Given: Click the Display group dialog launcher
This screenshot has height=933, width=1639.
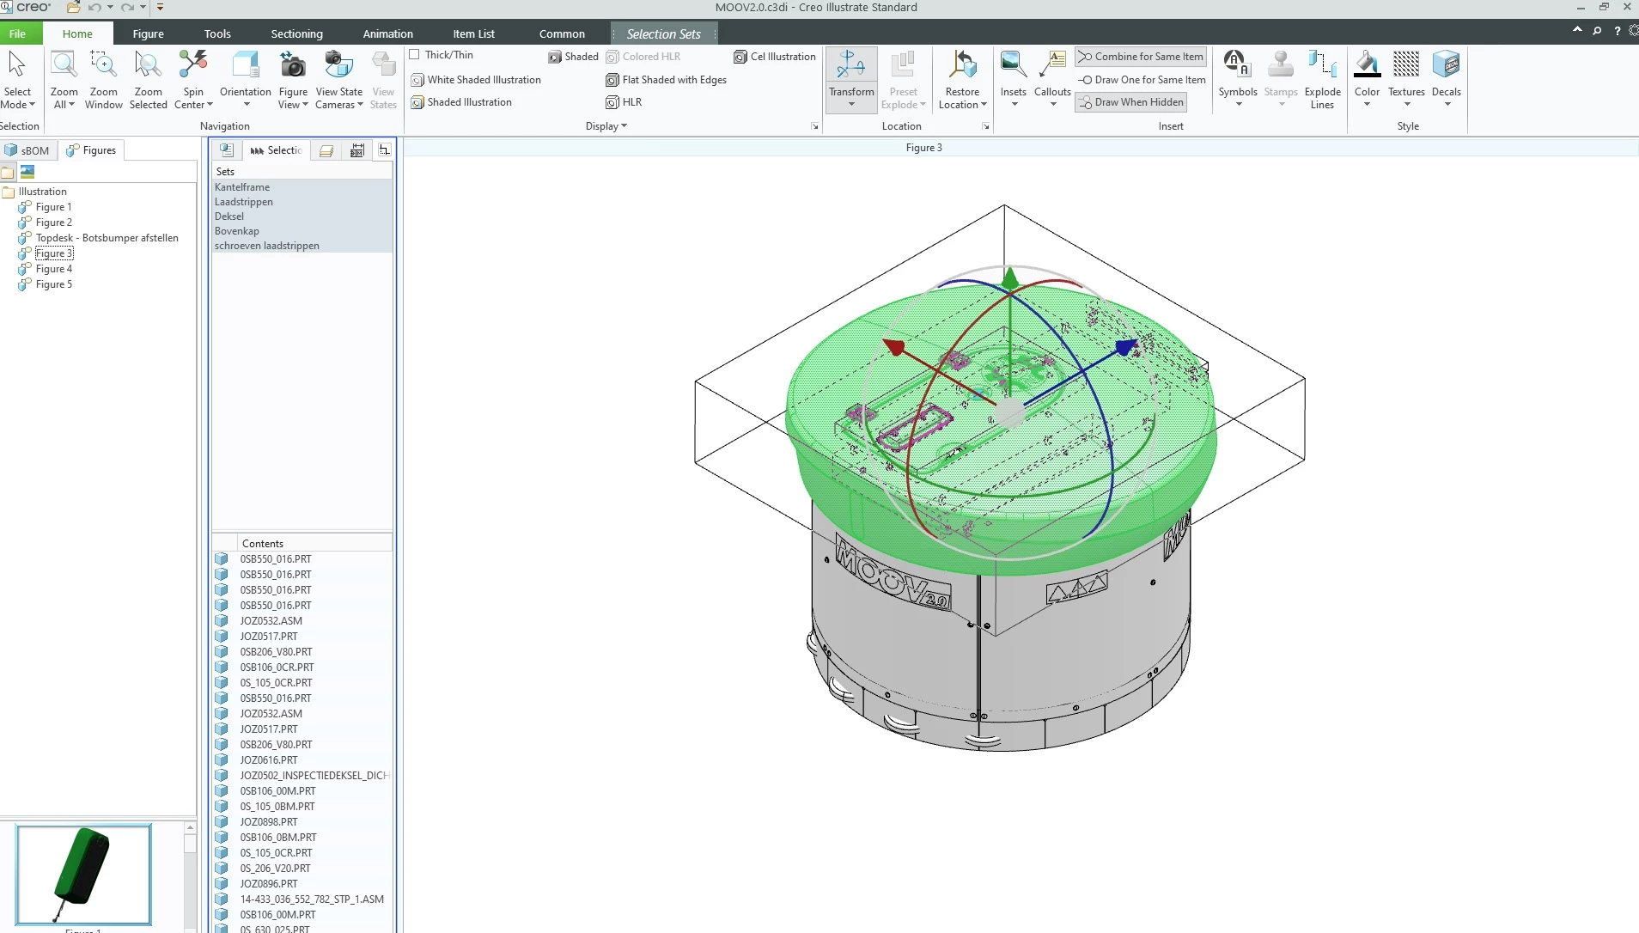Looking at the screenshot, I should pos(815,127).
